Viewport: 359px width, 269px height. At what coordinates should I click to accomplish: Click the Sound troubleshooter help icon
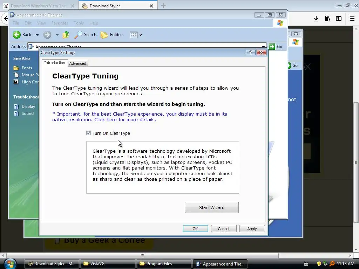(16, 113)
